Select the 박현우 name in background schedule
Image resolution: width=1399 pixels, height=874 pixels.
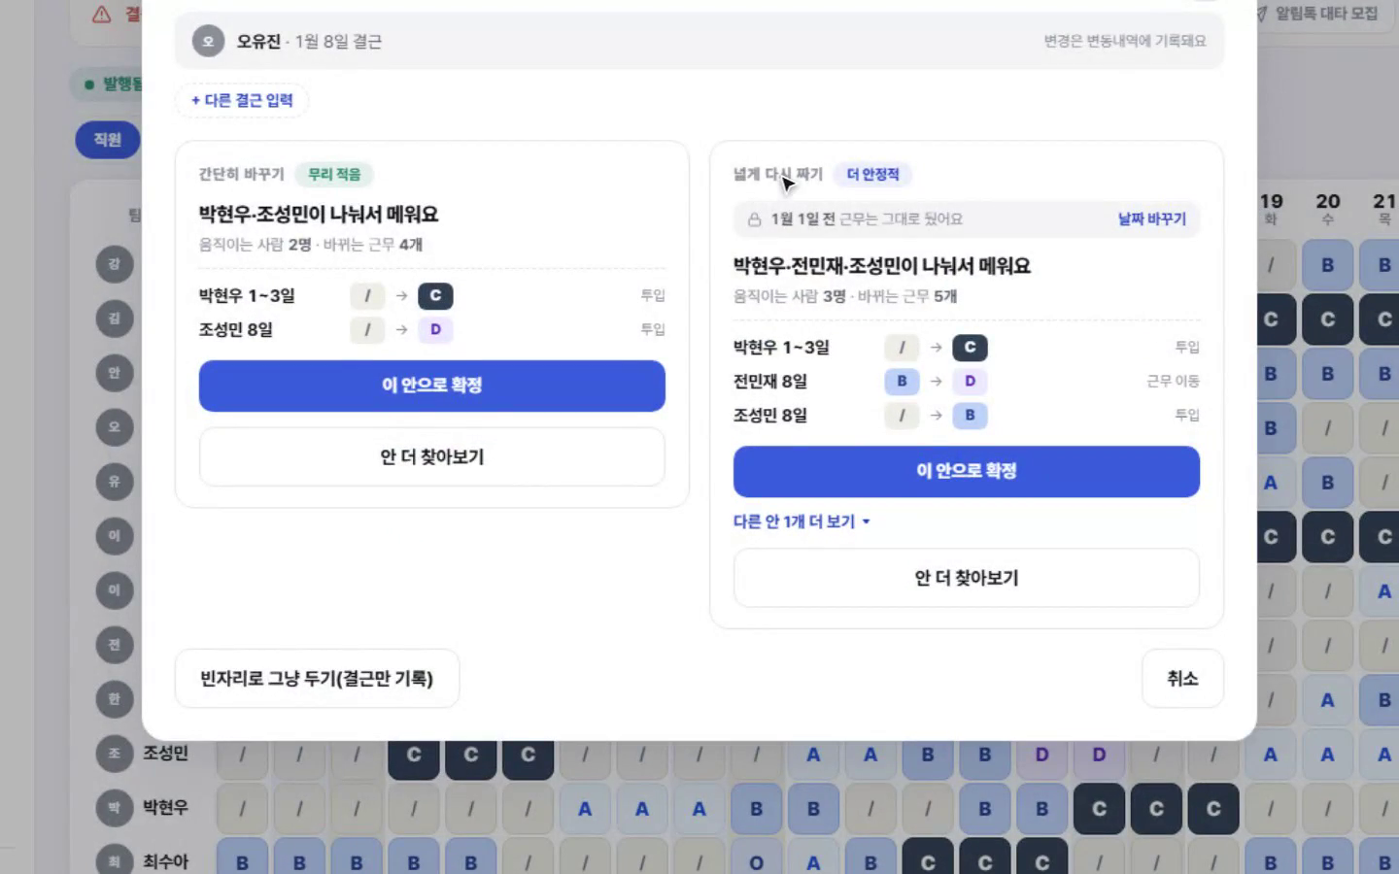click(x=165, y=808)
